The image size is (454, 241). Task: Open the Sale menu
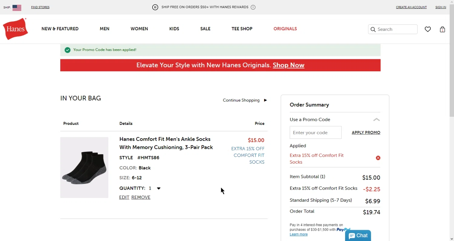[205, 29]
